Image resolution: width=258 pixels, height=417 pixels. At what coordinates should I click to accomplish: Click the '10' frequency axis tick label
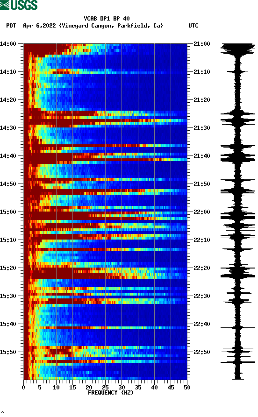(56, 388)
